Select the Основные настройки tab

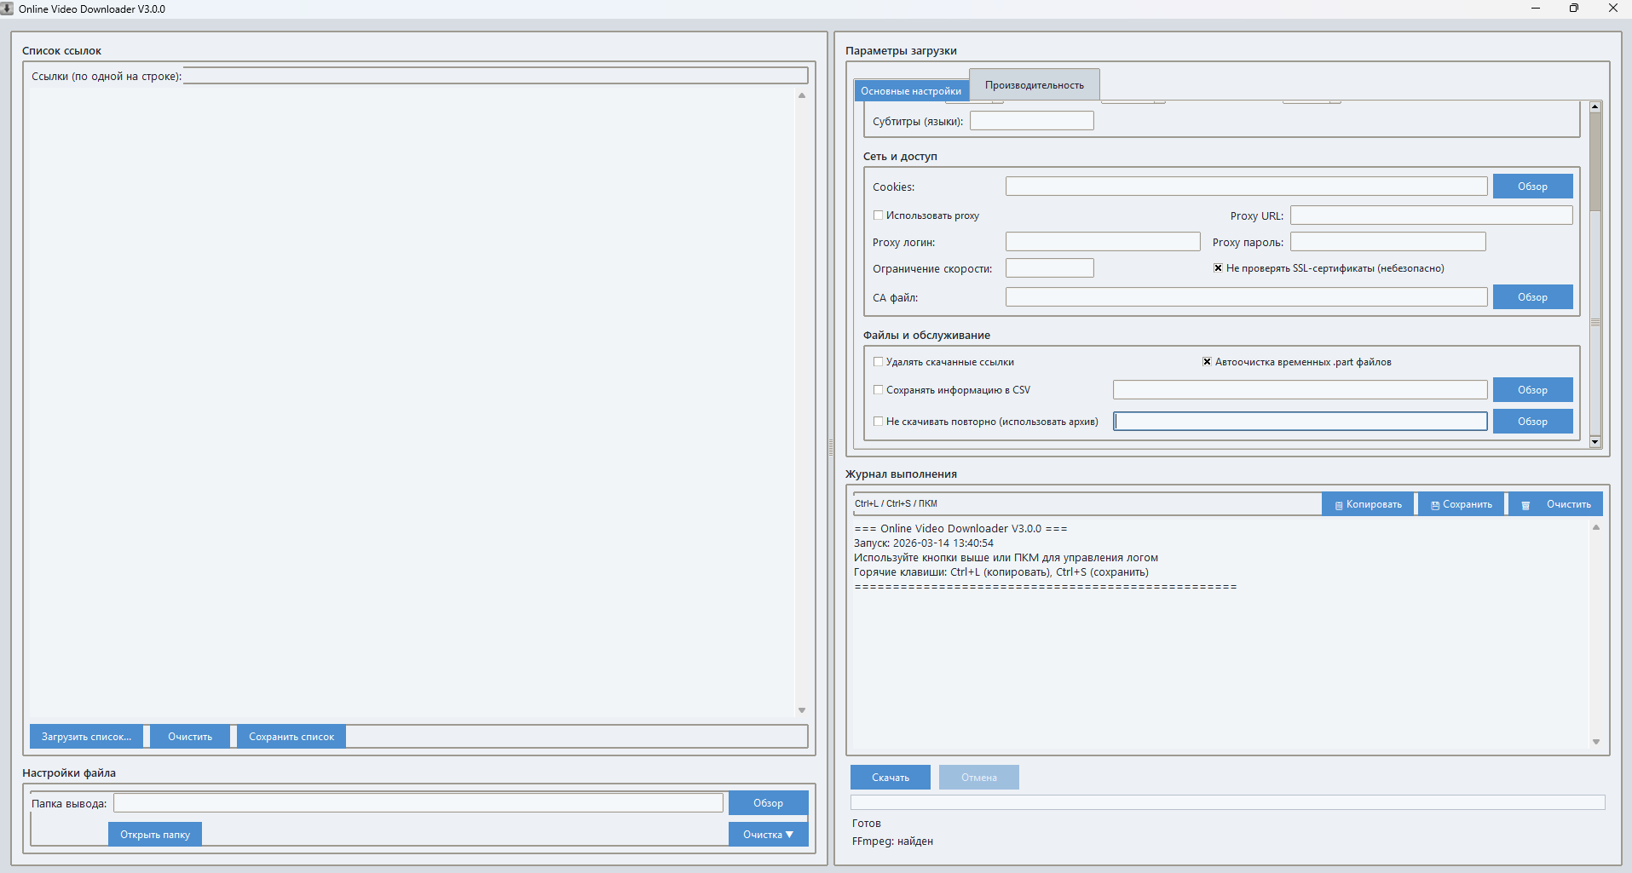[910, 91]
